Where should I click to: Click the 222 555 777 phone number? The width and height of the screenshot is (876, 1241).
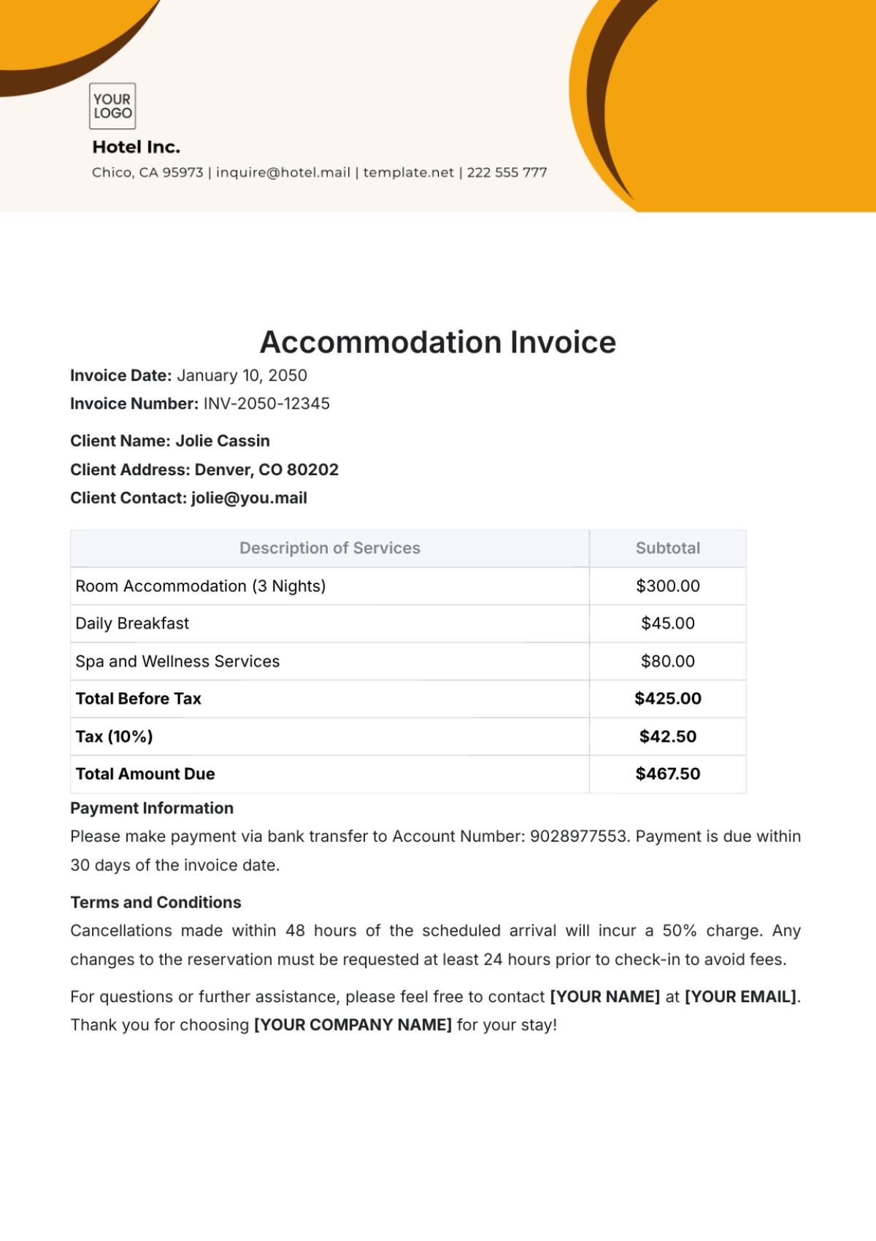point(507,172)
